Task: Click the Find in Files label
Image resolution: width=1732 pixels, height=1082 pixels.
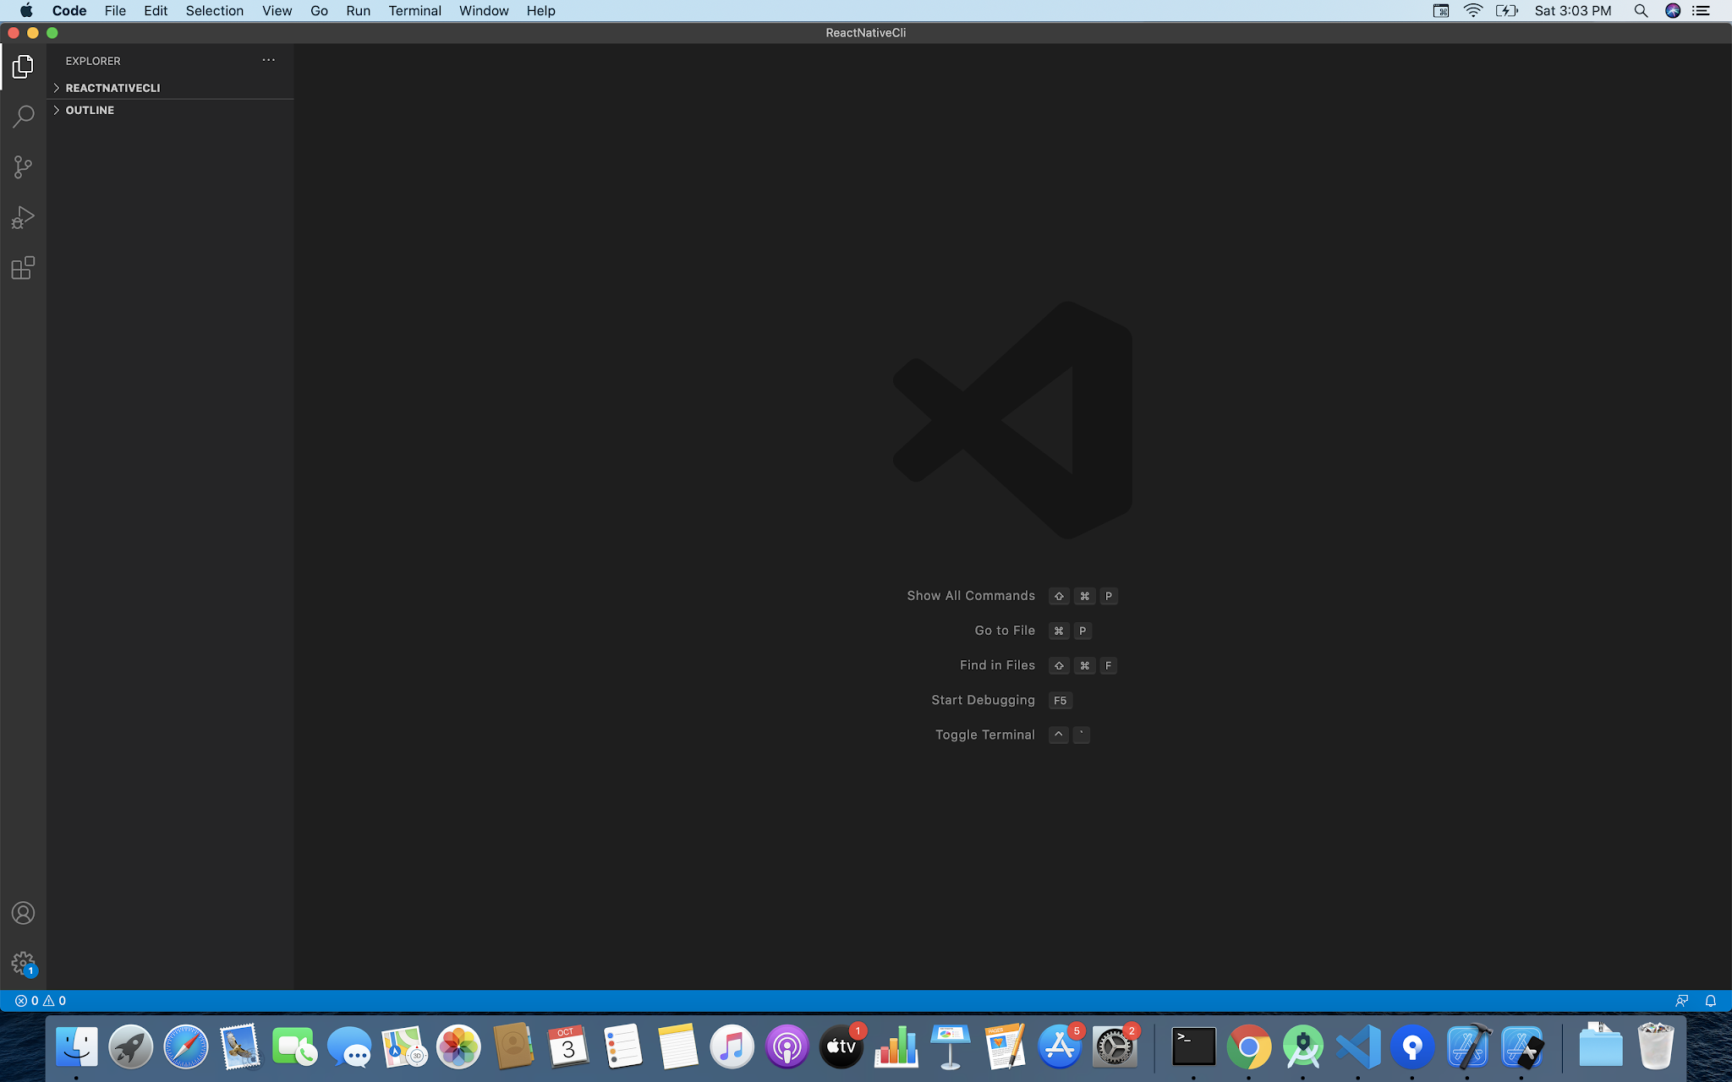Action: [997, 665]
